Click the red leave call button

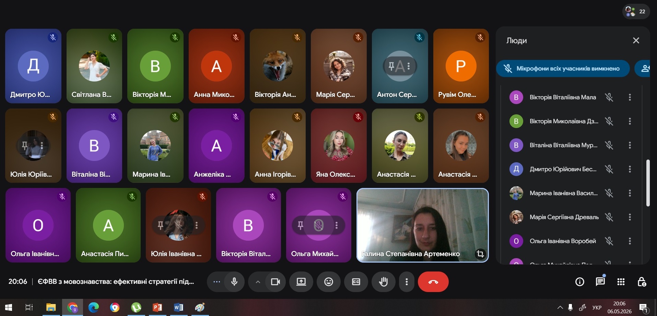433,282
